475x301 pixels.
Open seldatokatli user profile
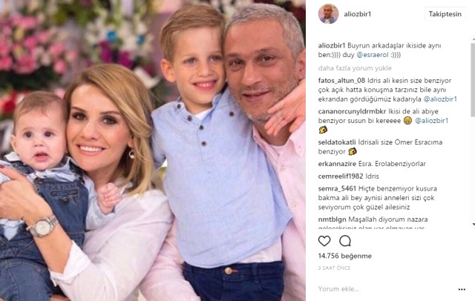click(337, 142)
